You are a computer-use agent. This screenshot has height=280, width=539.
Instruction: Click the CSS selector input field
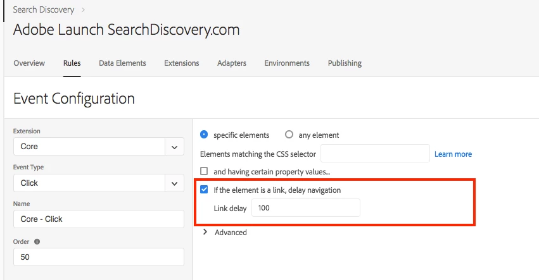[375, 154]
